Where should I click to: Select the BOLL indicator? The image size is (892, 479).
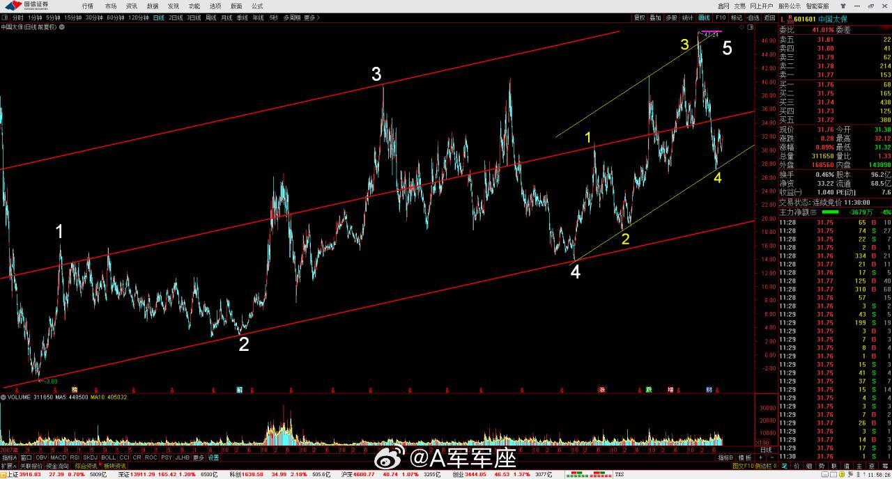[109, 457]
